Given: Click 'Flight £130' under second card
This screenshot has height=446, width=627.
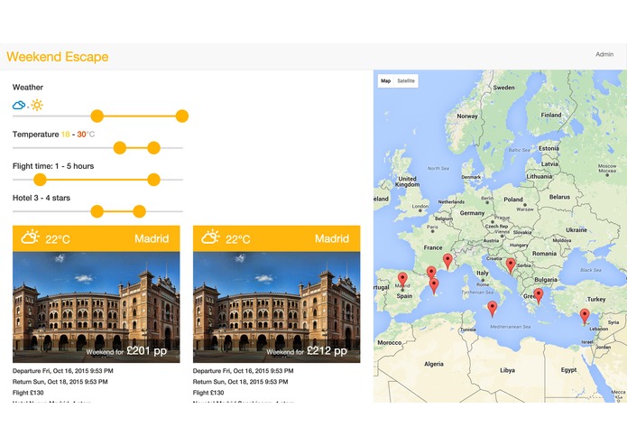Looking at the screenshot, I should click(208, 393).
